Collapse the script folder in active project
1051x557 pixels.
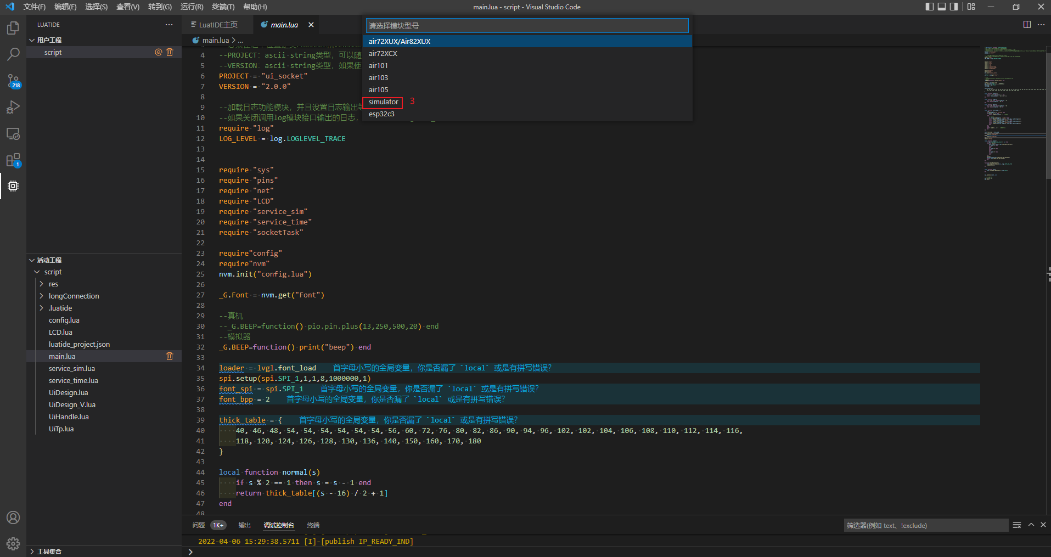(37, 272)
